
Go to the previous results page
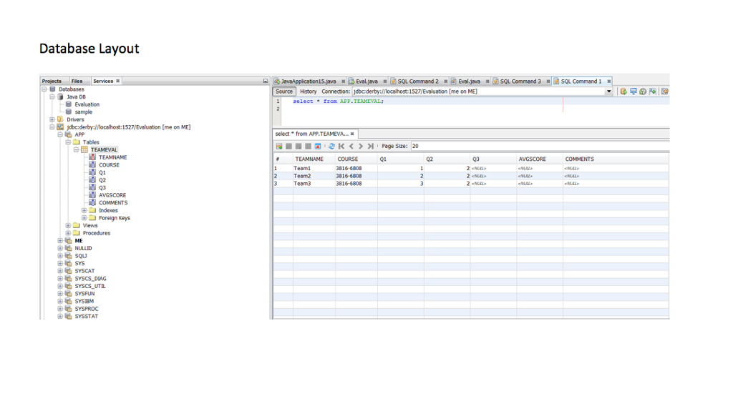(351, 146)
